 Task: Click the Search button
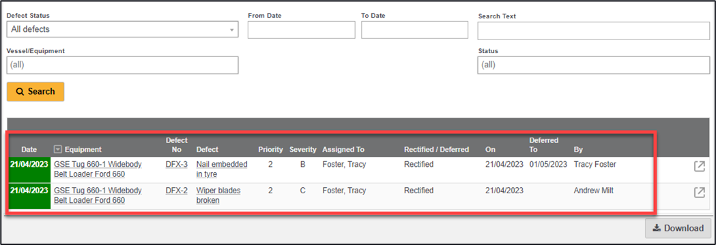tap(35, 91)
